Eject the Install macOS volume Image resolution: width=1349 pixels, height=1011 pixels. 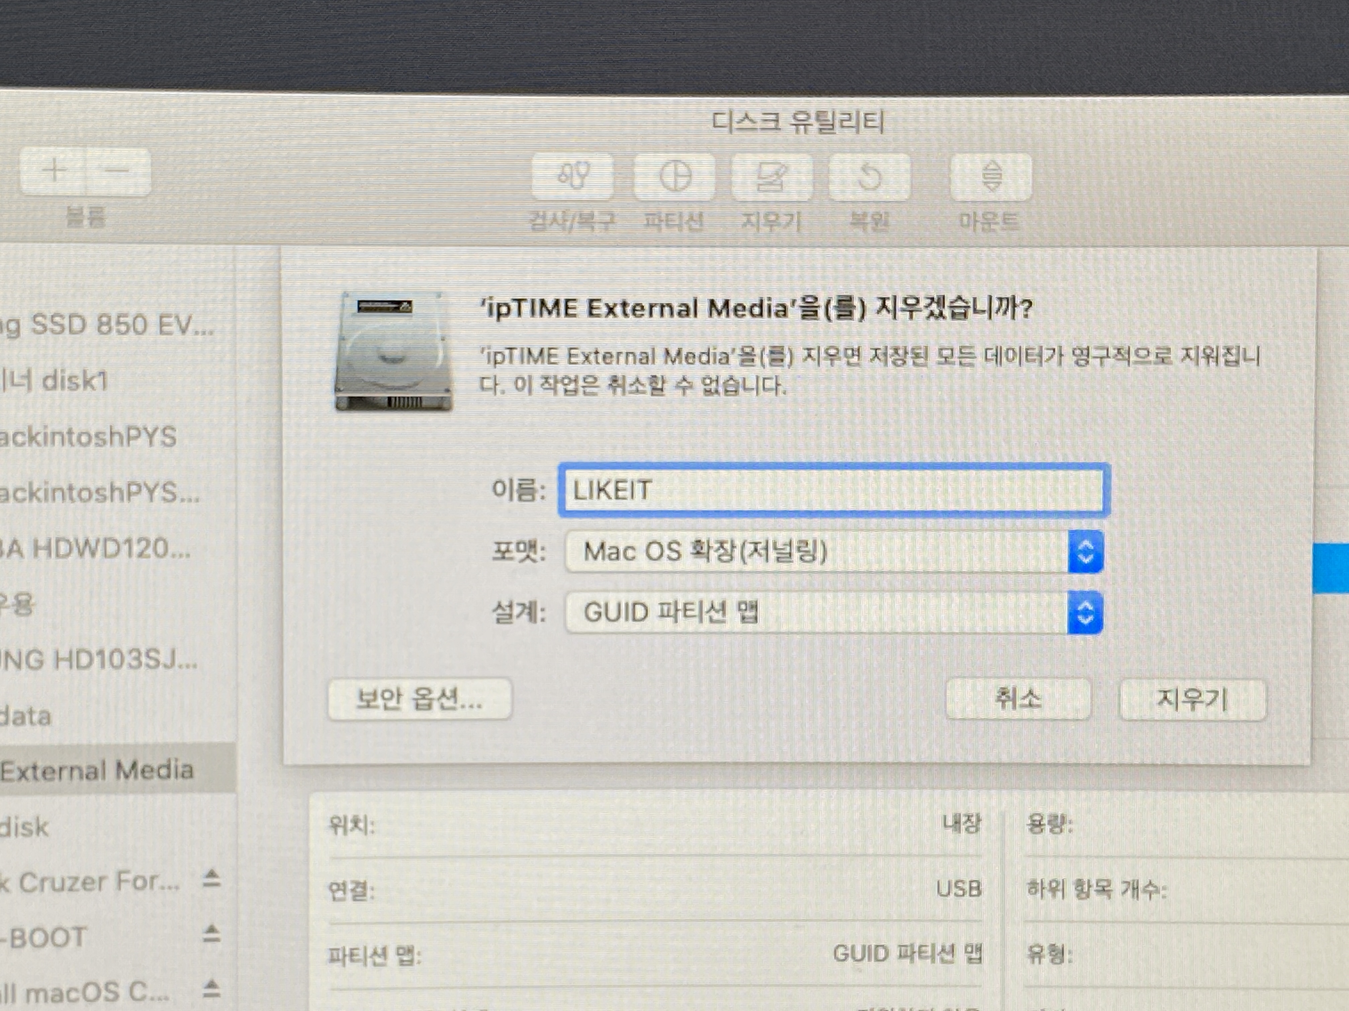pyautogui.click(x=211, y=989)
